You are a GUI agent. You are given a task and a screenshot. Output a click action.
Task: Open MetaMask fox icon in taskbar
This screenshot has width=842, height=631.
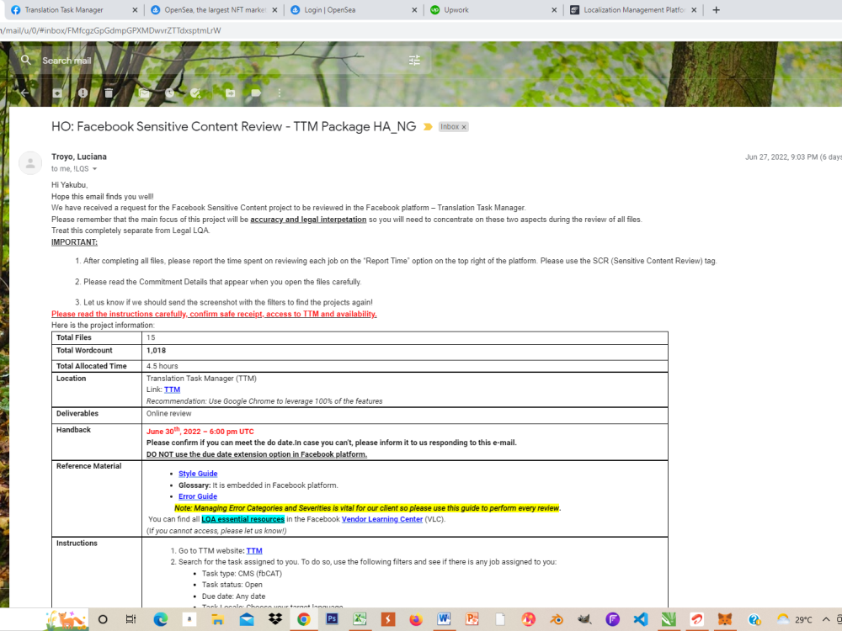[725, 620]
